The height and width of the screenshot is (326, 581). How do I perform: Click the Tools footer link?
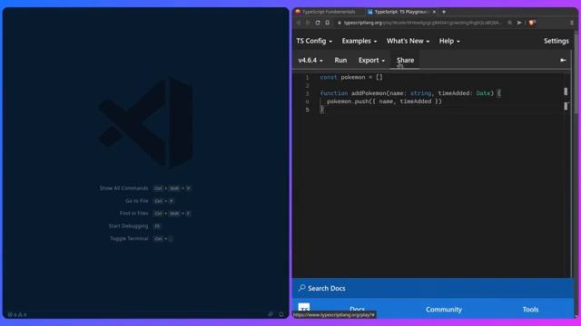tap(530, 310)
